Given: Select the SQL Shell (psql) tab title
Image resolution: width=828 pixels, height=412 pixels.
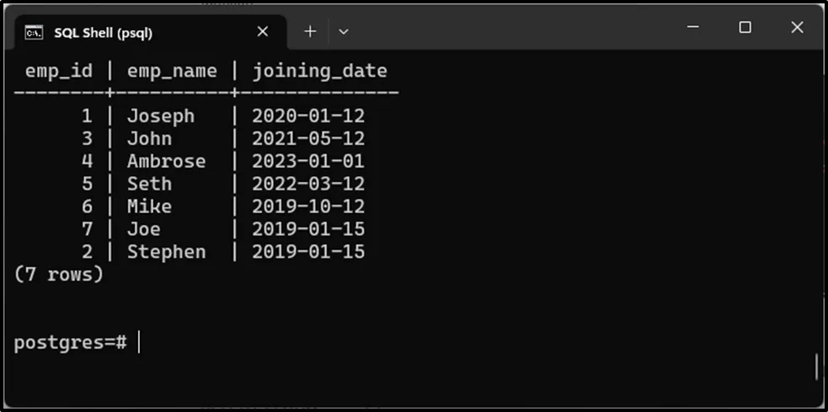Looking at the screenshot, I should 103,32.
